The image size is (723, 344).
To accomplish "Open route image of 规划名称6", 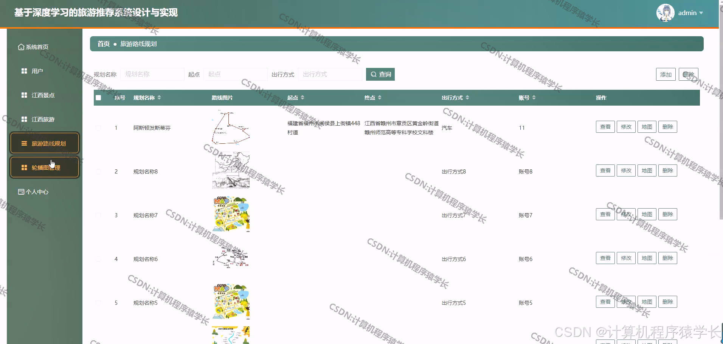I will click(x=231, y=258).
